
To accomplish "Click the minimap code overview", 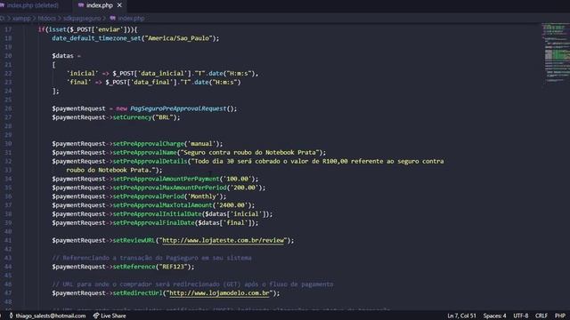I will pos(556,54).
